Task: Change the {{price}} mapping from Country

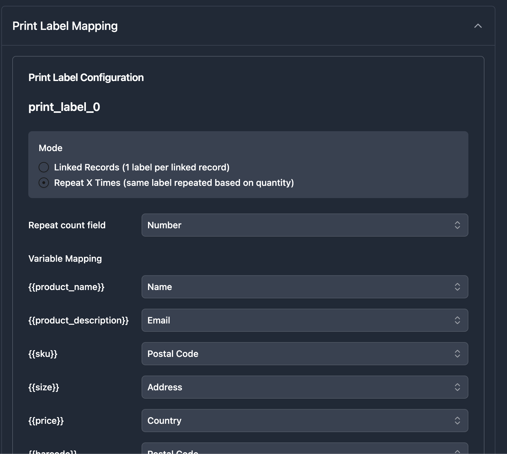Action: click(304, 421)
